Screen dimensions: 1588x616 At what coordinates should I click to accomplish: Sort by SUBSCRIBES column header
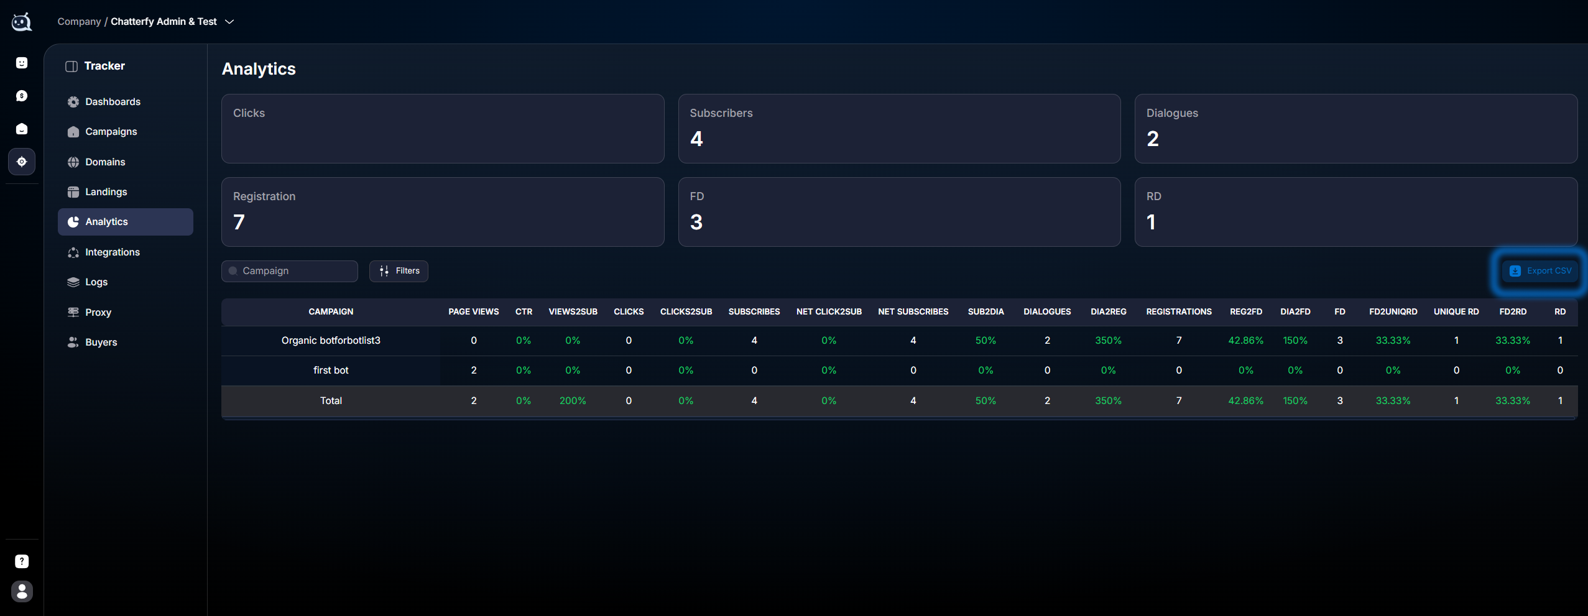(754, 312)
